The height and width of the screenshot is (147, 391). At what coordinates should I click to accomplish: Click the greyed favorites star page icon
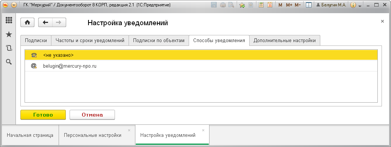point(251,5)
